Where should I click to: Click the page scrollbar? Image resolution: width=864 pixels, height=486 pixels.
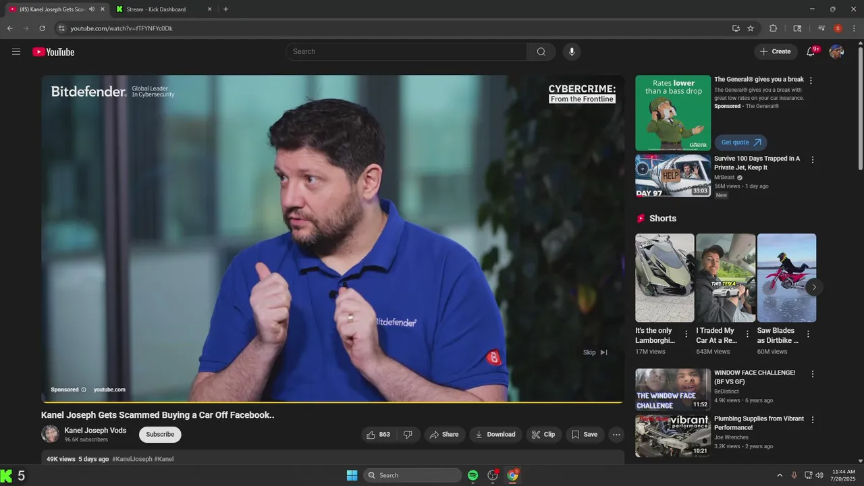pyautogui.click(x=860, y=108)
